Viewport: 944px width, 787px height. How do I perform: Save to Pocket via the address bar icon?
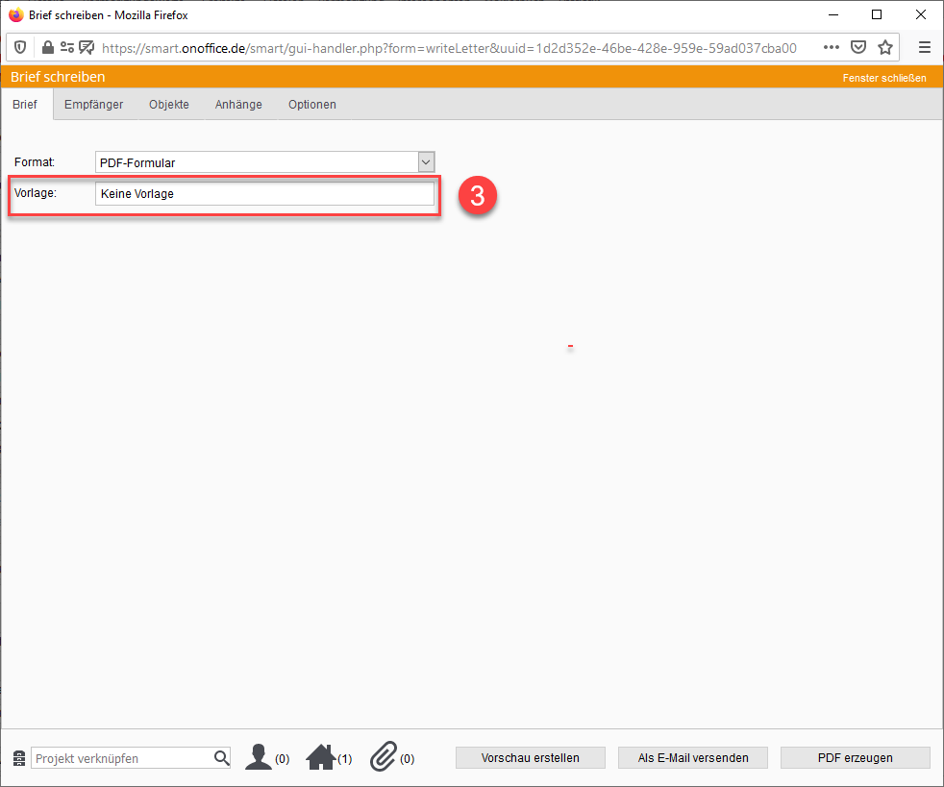pos(858,47)
